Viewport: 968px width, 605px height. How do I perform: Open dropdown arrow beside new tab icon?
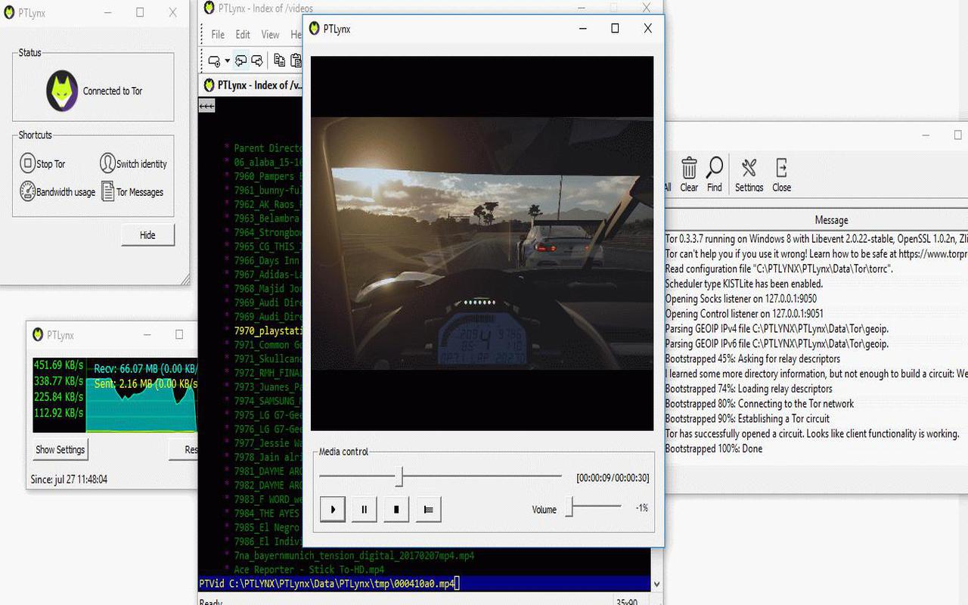point(227,61)
